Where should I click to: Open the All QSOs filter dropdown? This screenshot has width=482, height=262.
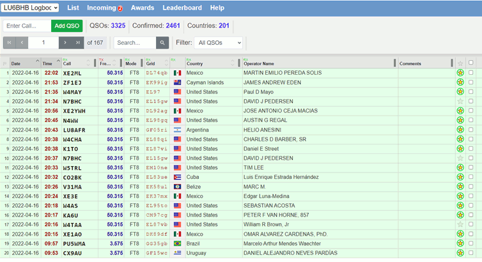point(219,43)
